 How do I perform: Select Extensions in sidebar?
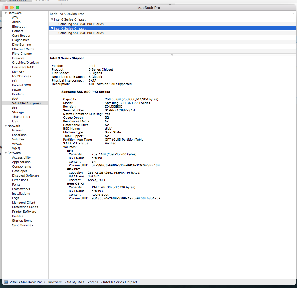[20, 180]
